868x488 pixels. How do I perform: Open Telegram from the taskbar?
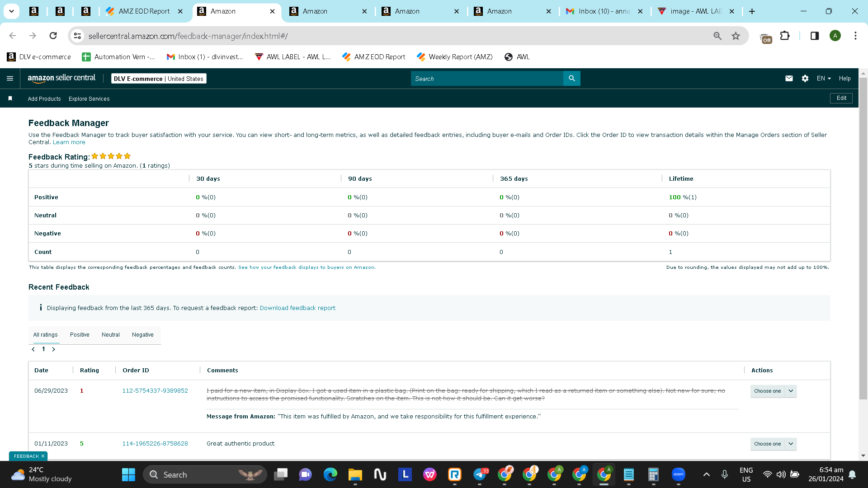click(x=481, y=474)
